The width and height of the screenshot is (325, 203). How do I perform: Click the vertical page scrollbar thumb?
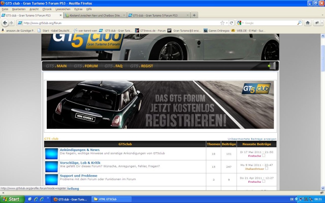(323, 58)
